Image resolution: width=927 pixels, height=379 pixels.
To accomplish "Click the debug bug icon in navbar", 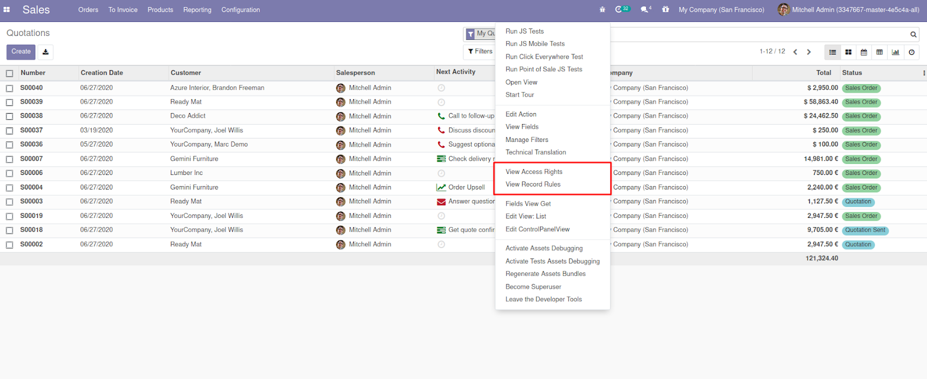I will click(x=603, y=10).
